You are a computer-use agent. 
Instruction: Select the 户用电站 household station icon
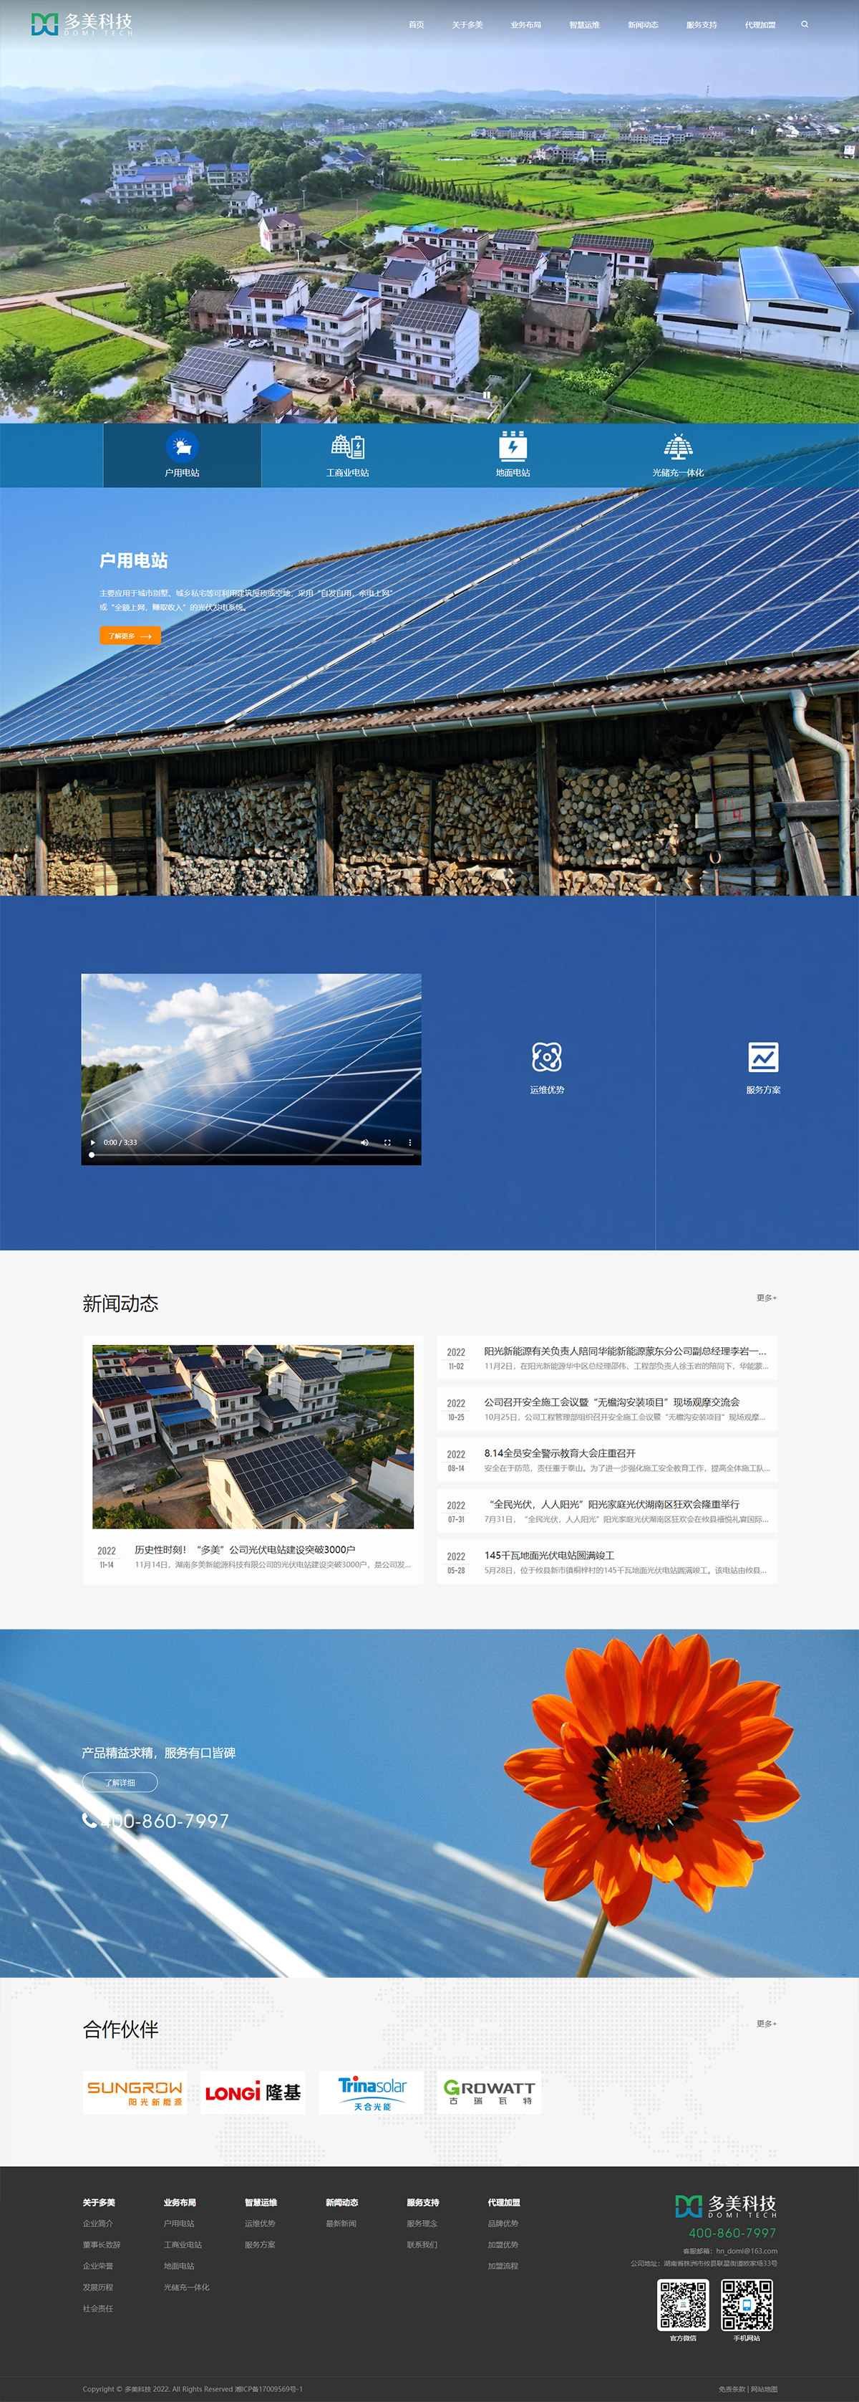click(182, 448)
